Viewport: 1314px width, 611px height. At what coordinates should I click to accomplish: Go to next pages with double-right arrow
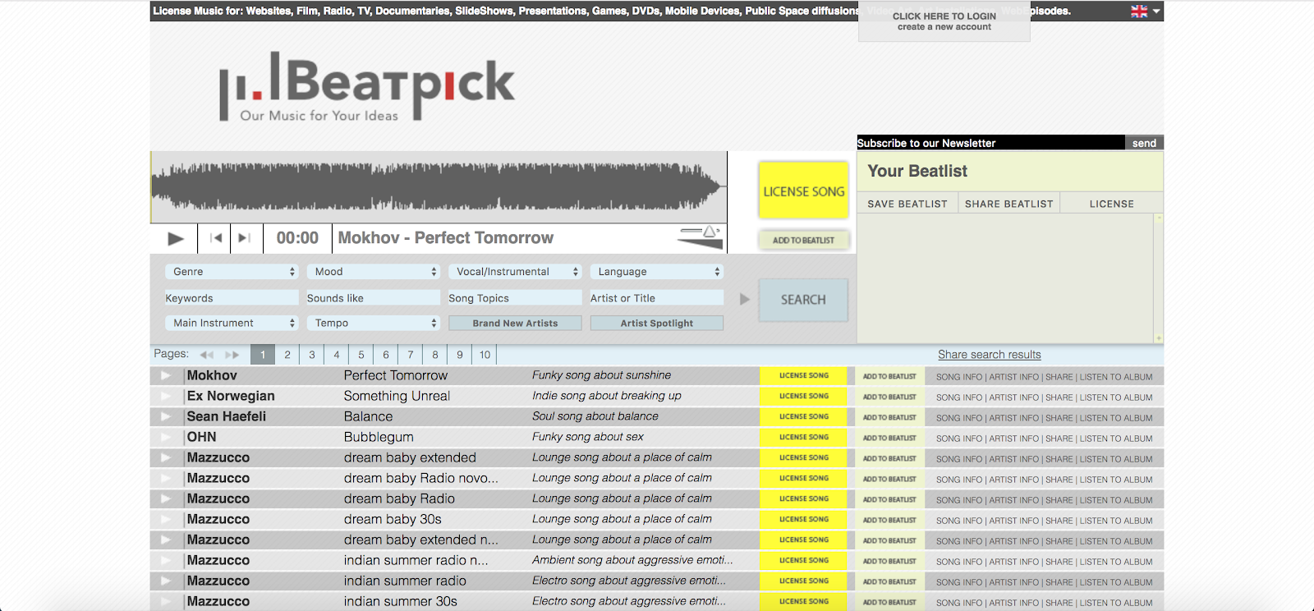tap(232, 355)
